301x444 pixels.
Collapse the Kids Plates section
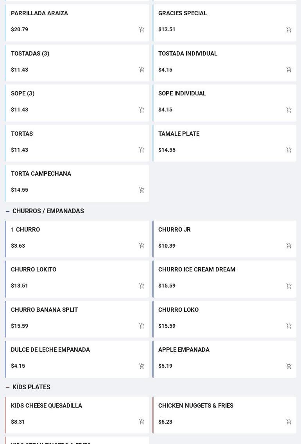8,387
